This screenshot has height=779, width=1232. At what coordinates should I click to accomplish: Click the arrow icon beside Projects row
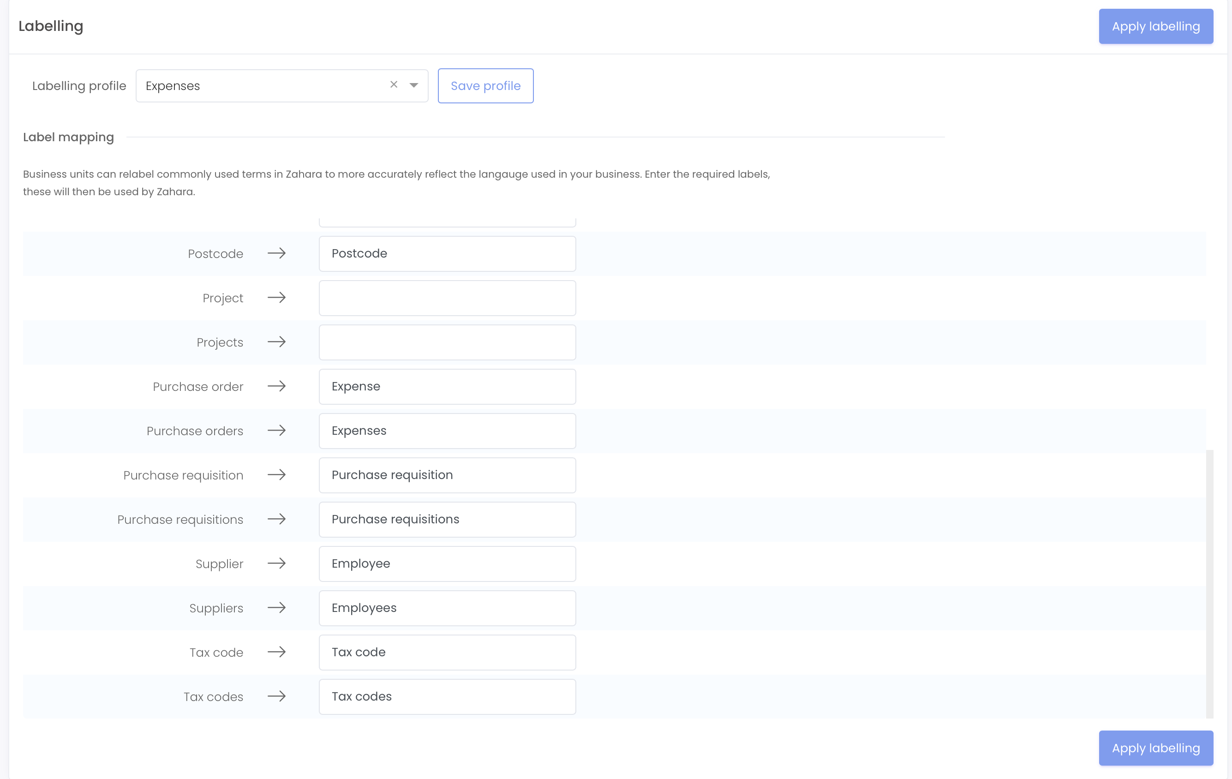coord(277,342)
